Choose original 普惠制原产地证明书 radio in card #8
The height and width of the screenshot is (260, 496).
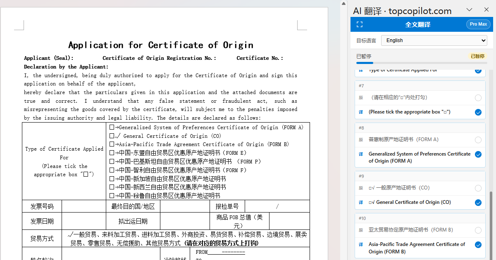point(478,140)
